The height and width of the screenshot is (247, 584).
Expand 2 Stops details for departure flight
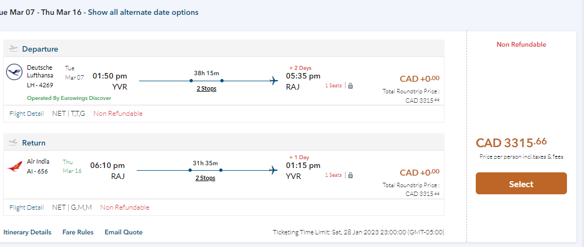click(x=206, y=89)
